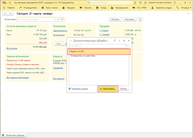Clear the Организация field with the x button
The image size is (193, 138).
point(59,19)
